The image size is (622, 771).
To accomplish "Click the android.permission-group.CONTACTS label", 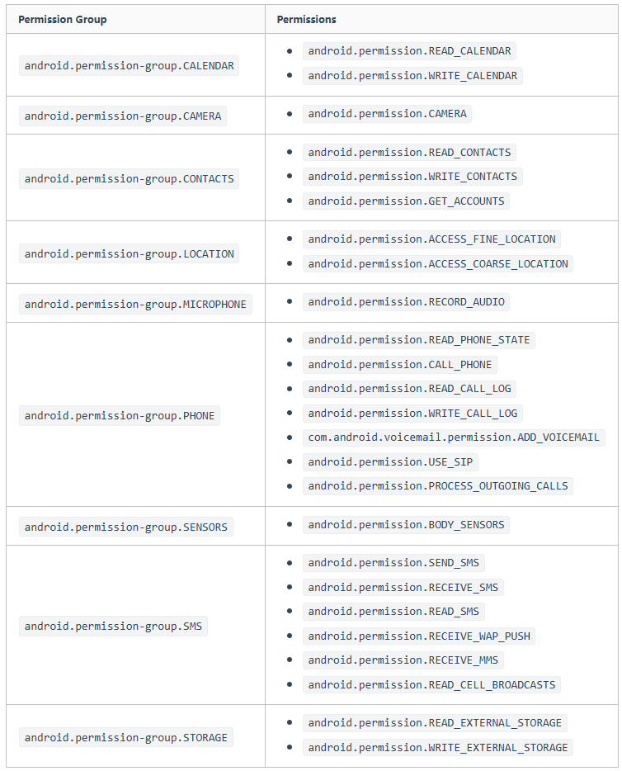I will (129, 179).
